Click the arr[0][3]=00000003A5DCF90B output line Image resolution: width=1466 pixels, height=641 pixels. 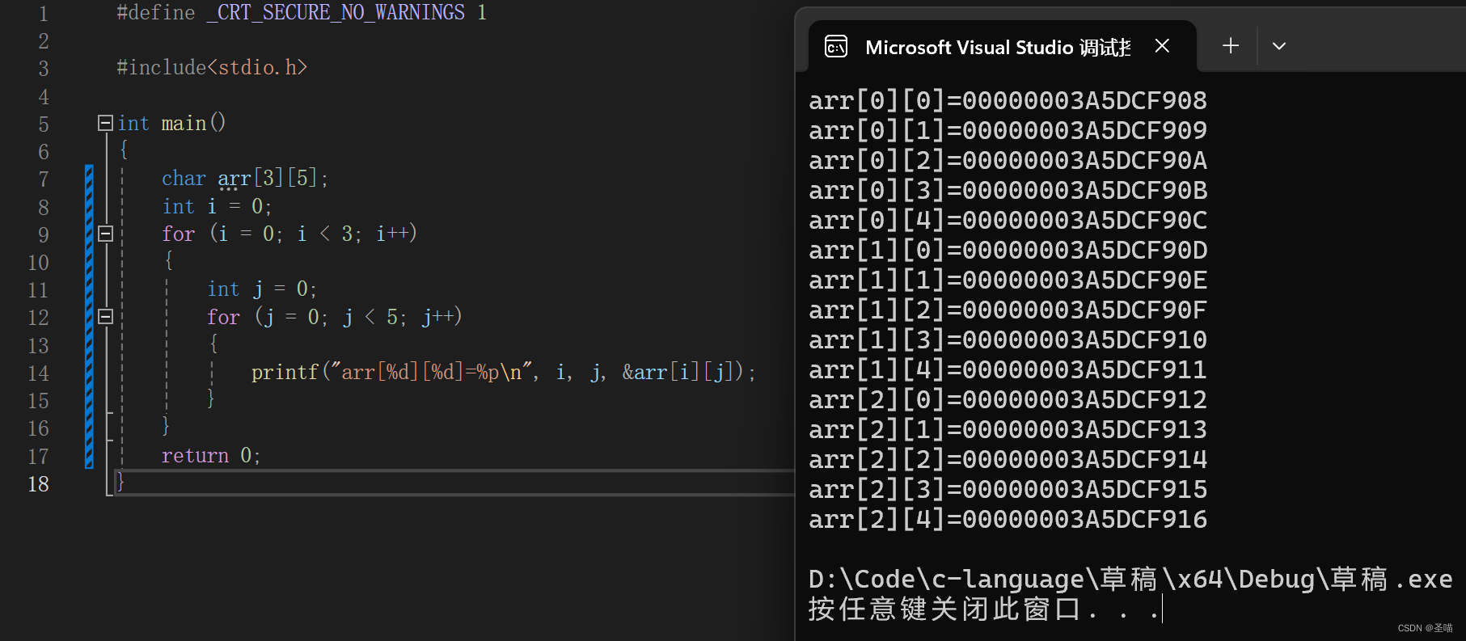click(x=1008, y=190)
